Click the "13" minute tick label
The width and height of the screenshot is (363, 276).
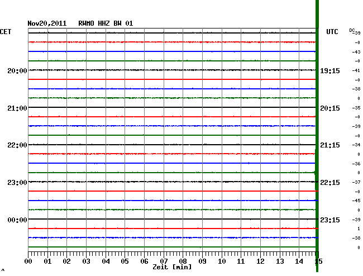(280, 261)
